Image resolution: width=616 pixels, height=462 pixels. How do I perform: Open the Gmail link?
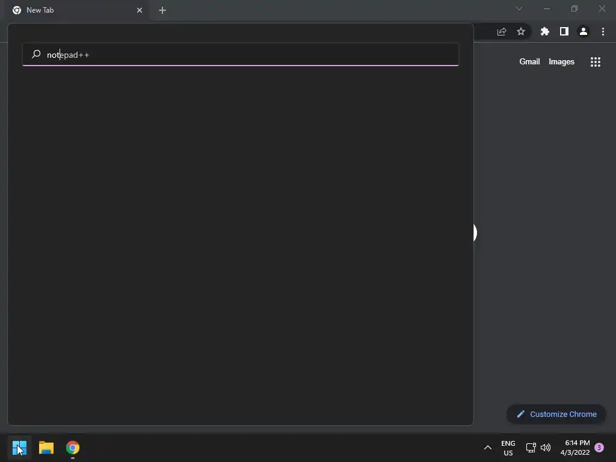point(529,62)
